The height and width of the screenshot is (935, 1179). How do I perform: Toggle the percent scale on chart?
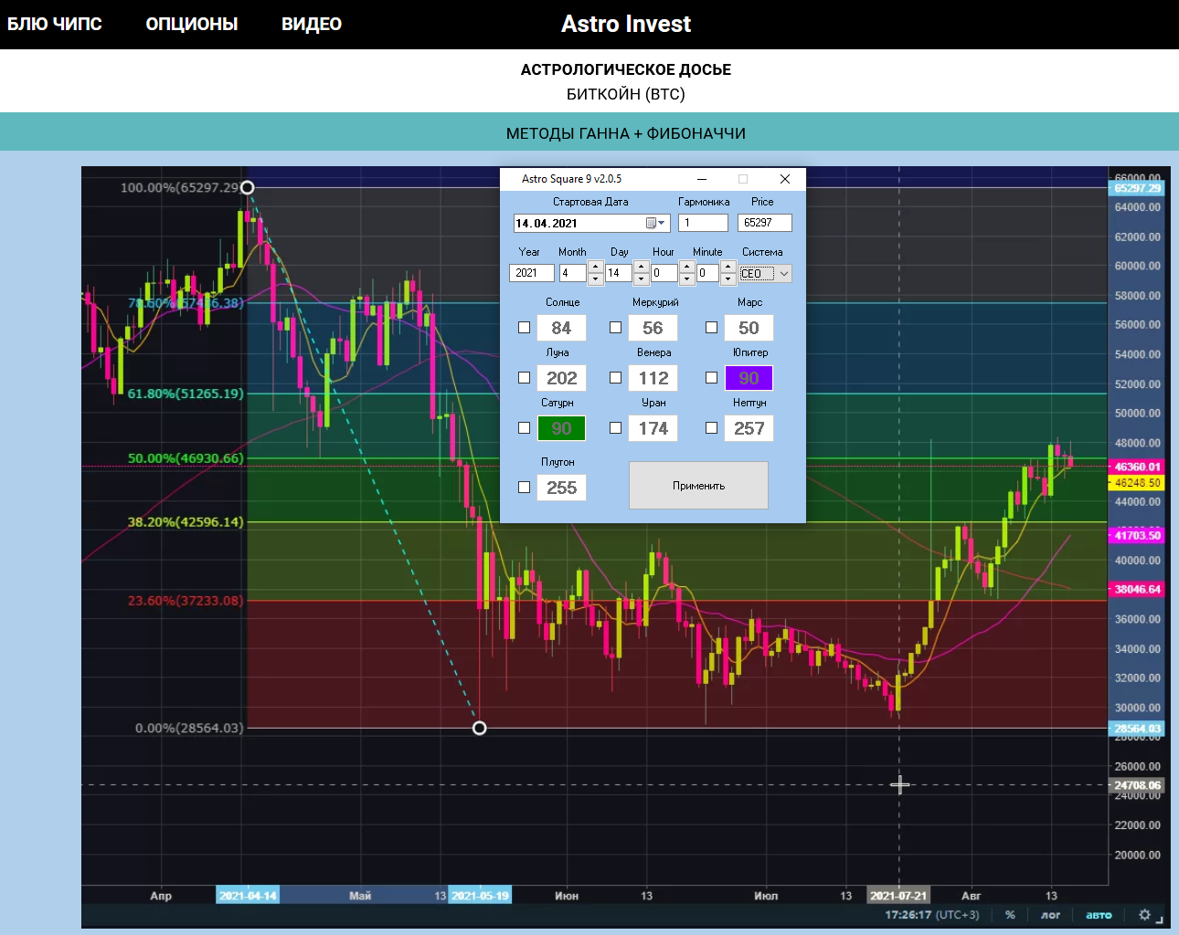pos(1010,915)
